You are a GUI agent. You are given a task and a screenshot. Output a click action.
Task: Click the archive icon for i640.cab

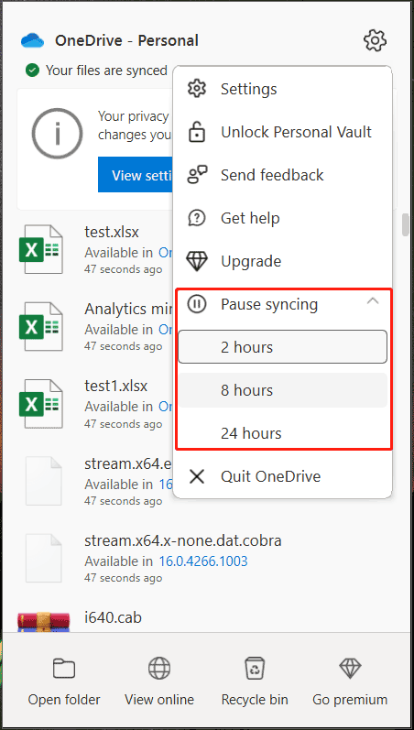point(43,623)
